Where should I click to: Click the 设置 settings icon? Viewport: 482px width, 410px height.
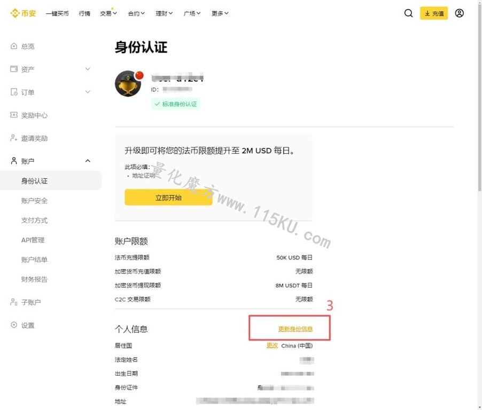point(14,325)
